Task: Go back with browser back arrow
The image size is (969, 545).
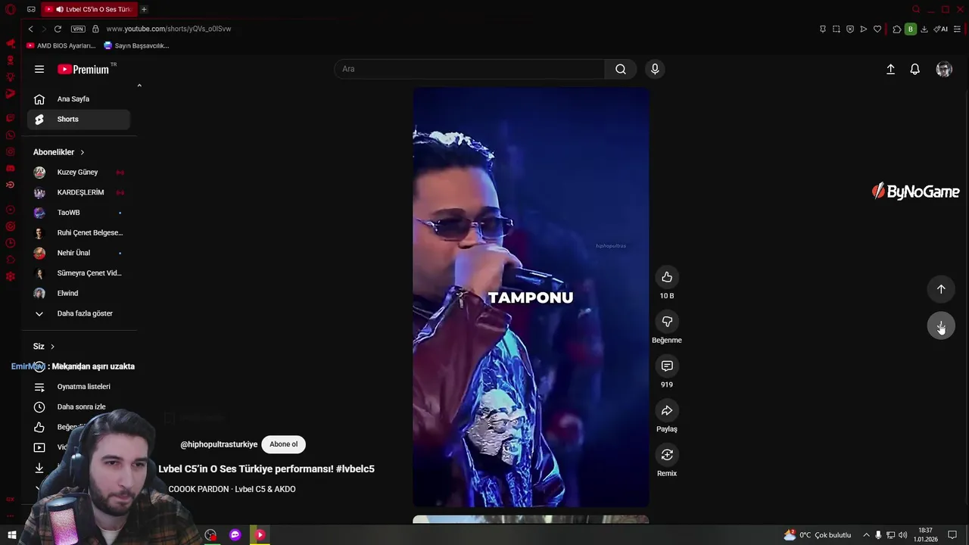Action: pos(30,29)
